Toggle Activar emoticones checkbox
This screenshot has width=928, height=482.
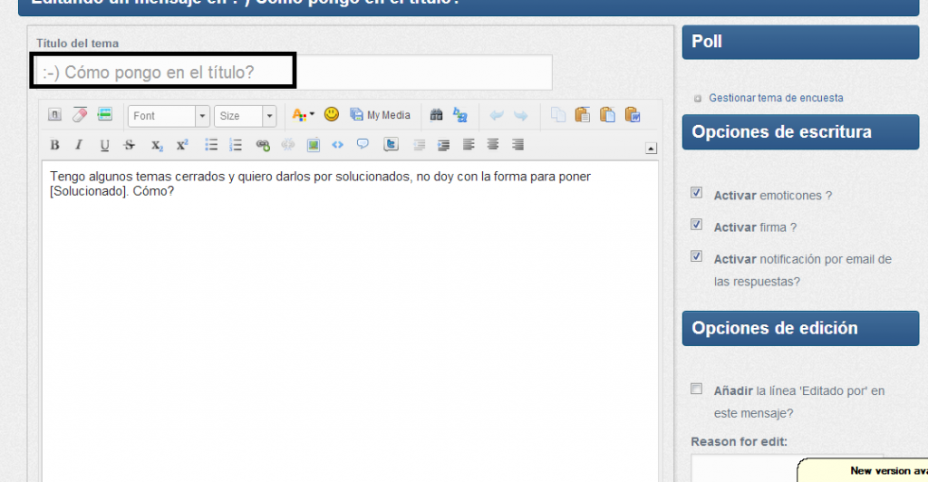[x=697, y=193]
